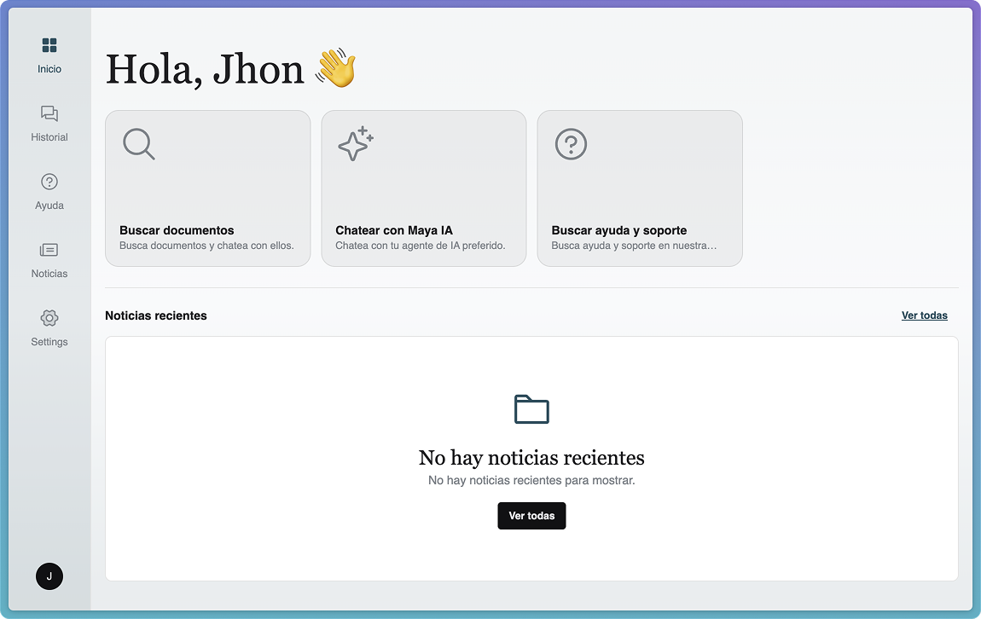Open Noticias via its newspaper icon
This screenshot has height=619, width=981.
click(49, 249)
